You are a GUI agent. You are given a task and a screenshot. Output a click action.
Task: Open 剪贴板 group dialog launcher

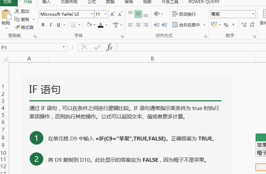35,36
